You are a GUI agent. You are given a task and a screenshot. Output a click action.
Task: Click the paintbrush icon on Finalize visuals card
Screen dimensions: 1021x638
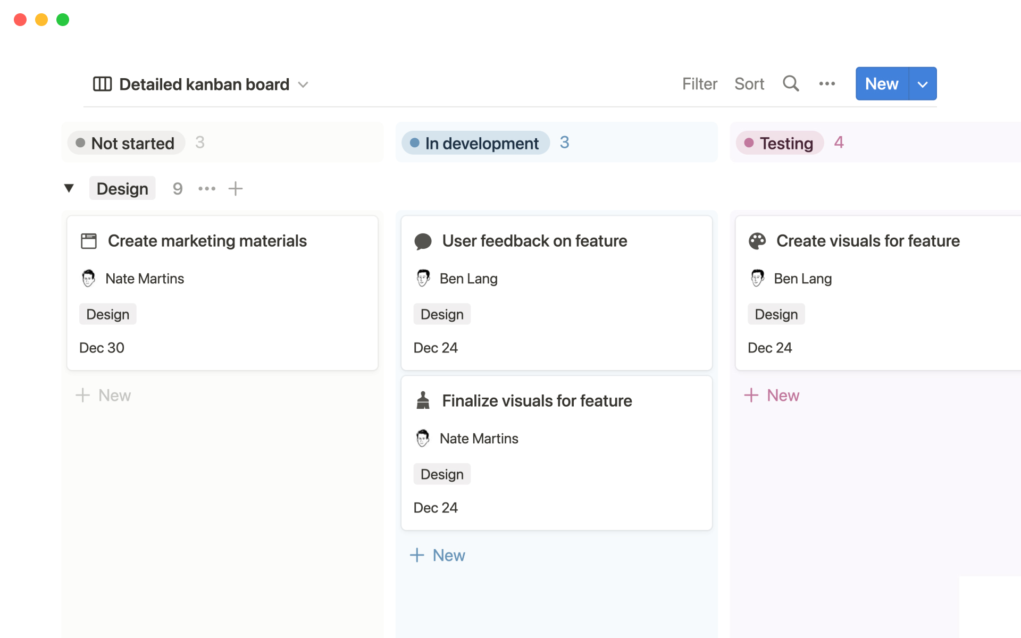[423, 401]
